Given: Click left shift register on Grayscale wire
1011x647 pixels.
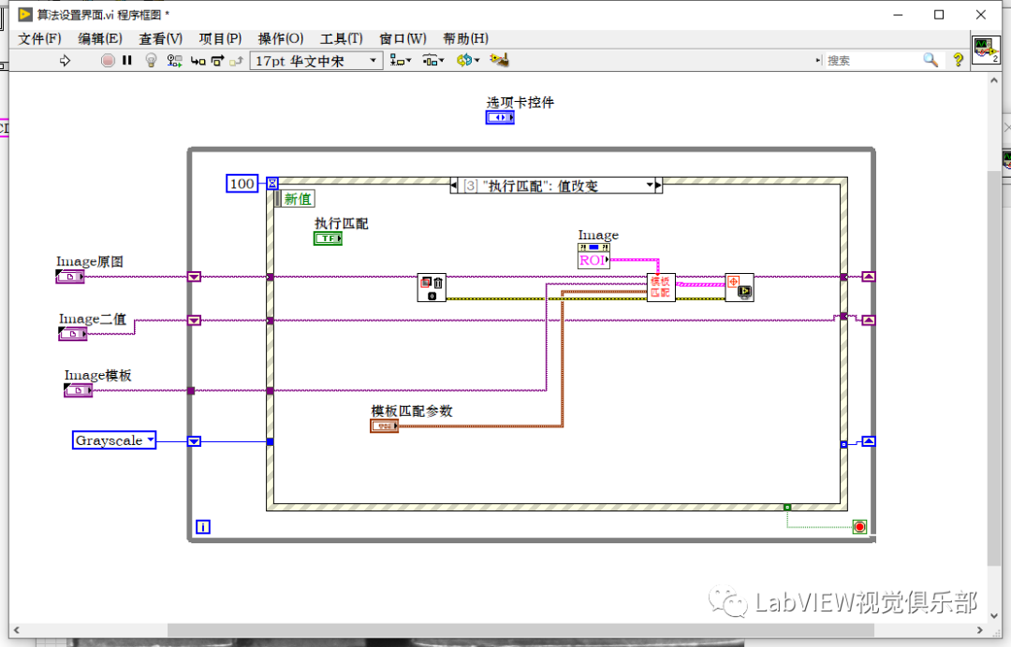Looking at the screenshot, I should [194, 441].
